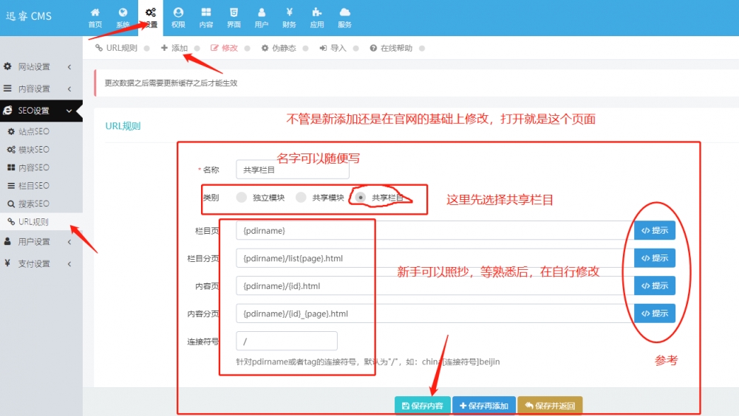Viewport: 739px width, 416px height.
Task: Open the 在线帮助 tab
Action: point(391,48)
